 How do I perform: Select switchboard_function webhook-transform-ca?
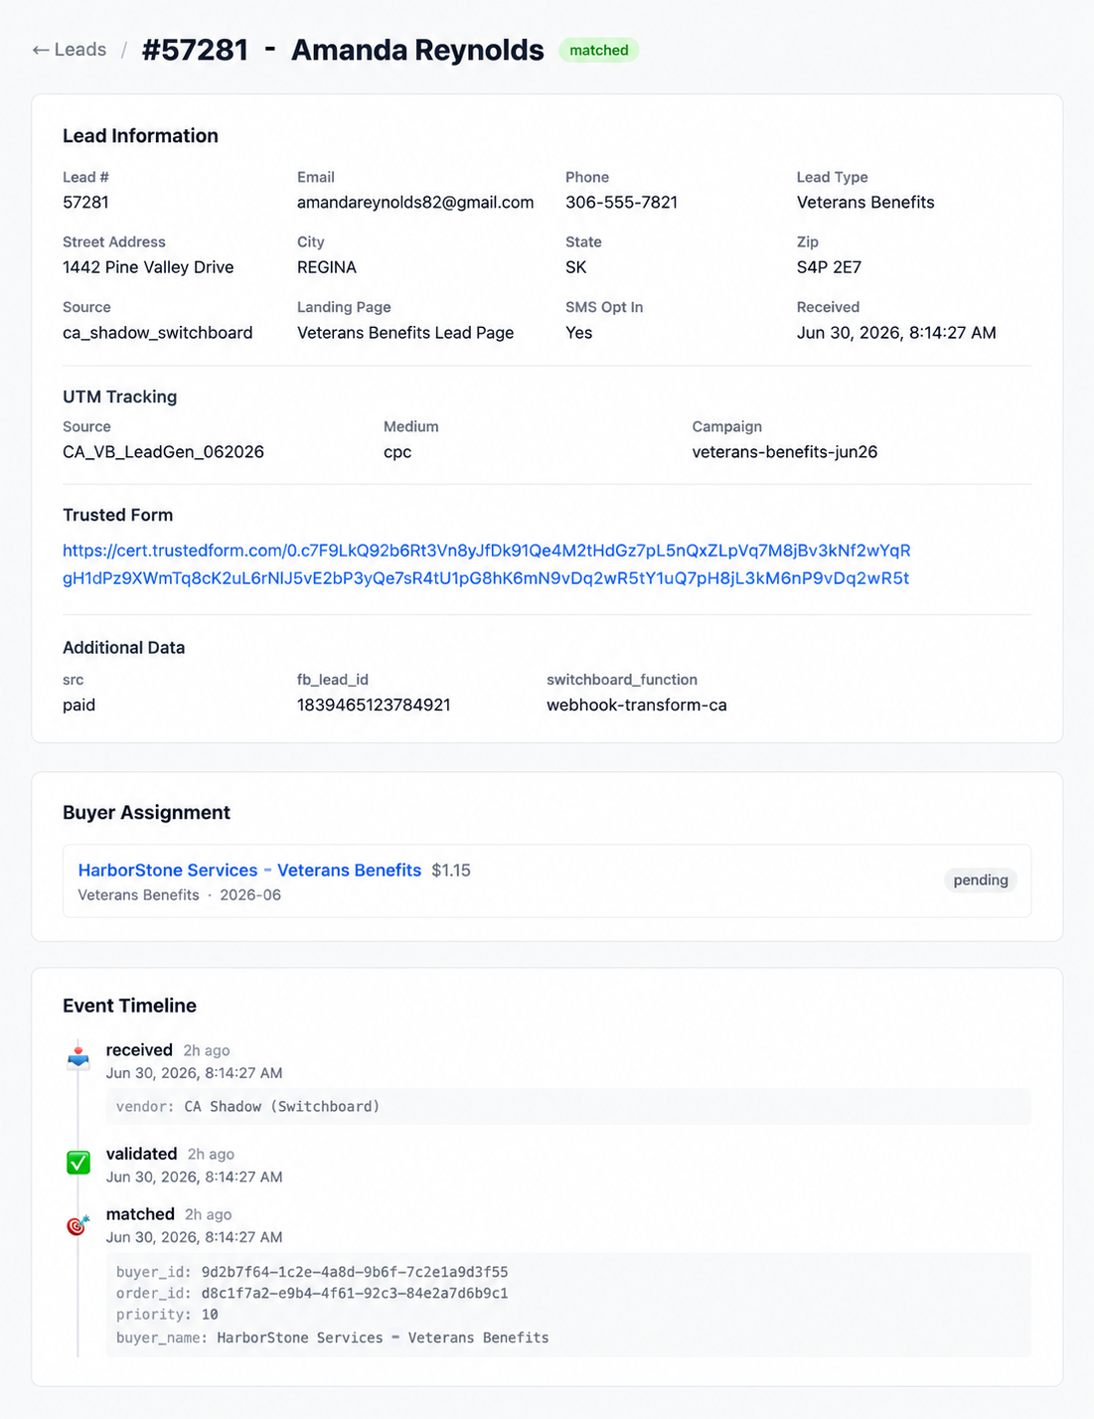(x=637, y=706)
